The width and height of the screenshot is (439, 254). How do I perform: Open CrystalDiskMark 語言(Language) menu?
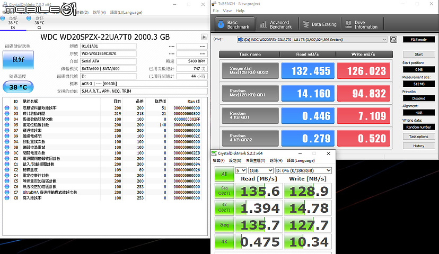(301, 161)
